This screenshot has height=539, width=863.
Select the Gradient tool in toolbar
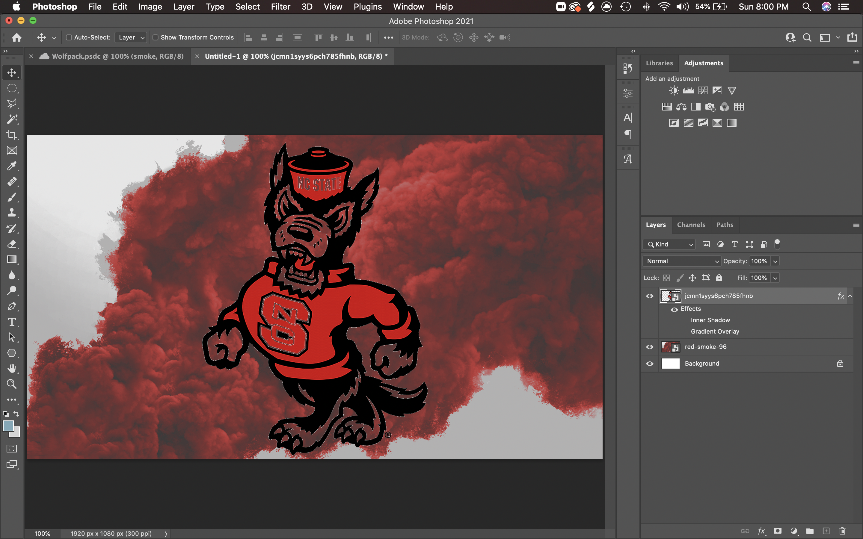[x=12, y=259]
